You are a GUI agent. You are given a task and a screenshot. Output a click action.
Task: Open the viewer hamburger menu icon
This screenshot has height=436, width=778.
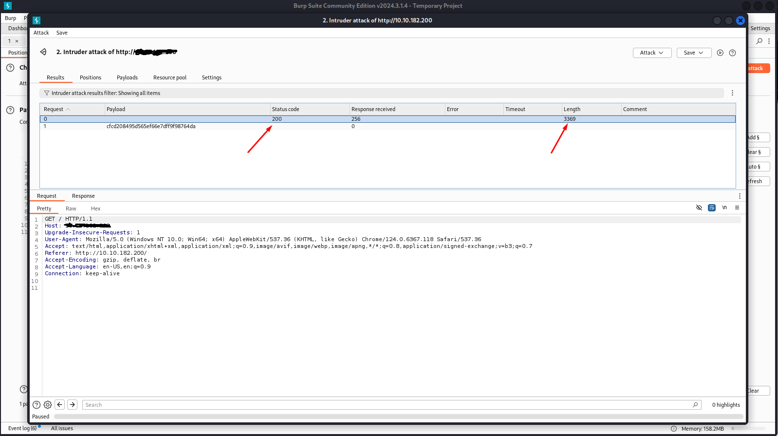click(737, 208)
